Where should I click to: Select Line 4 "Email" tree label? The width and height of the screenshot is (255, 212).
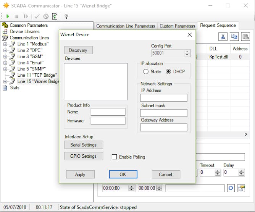31,63
